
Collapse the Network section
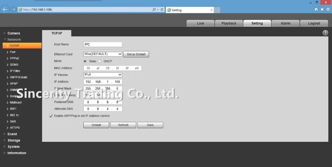(12, 39)
